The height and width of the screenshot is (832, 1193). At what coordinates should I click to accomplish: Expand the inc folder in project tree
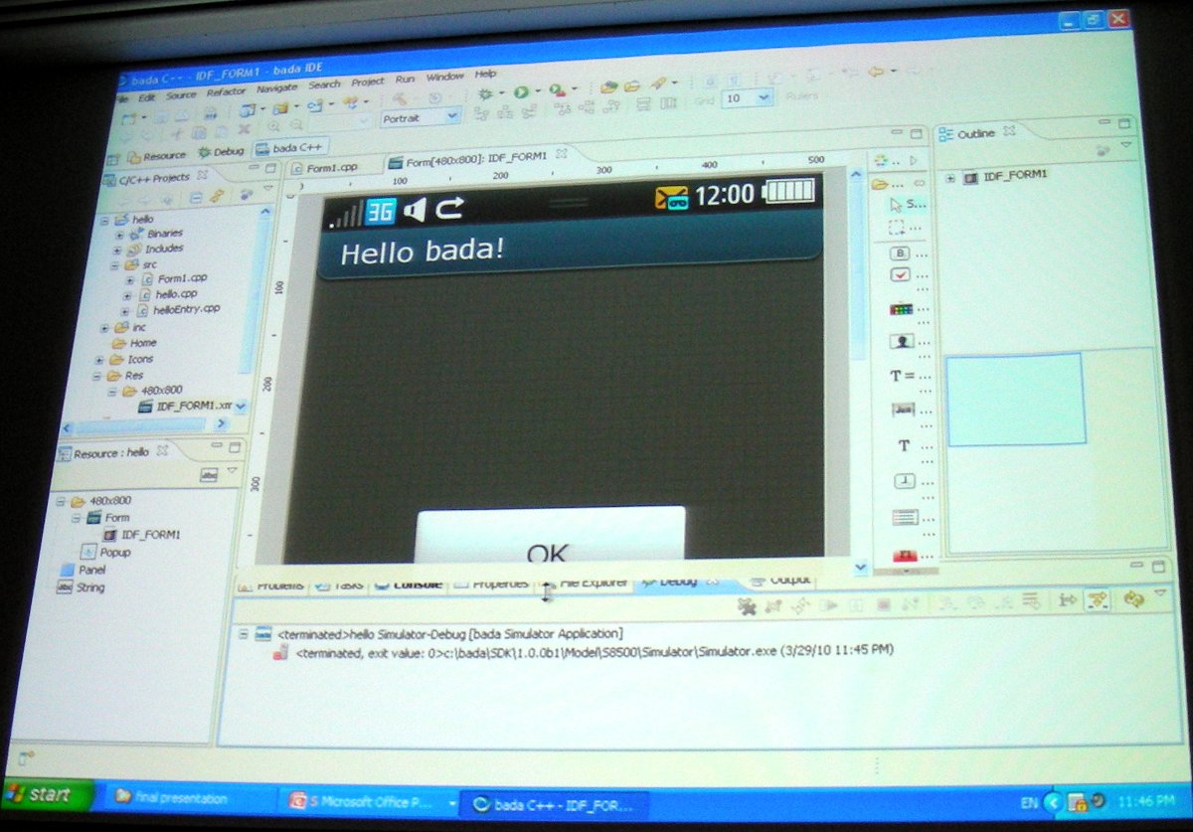point(104,328)
